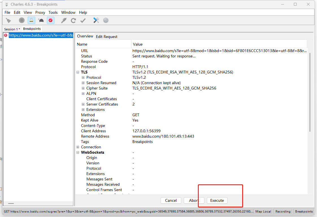Select the WebSockets Version row

point(191,163)
